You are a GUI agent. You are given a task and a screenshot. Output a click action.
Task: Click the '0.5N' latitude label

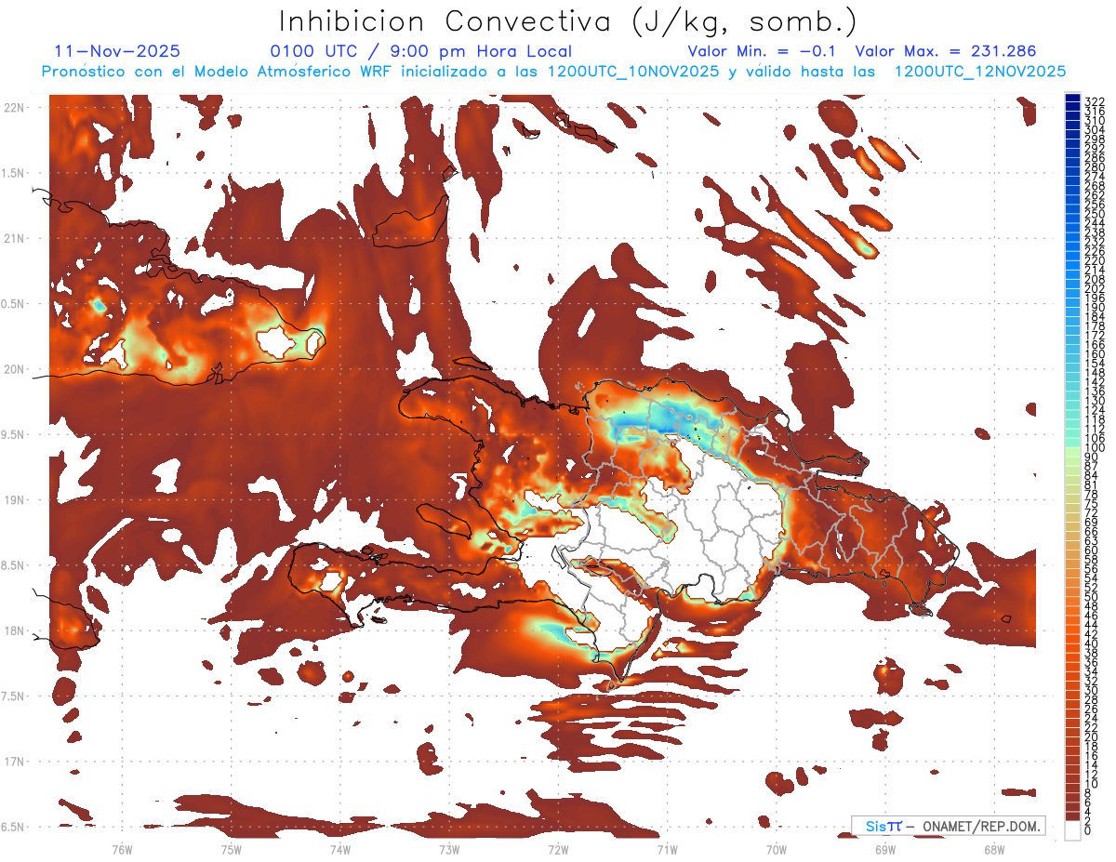13,304
